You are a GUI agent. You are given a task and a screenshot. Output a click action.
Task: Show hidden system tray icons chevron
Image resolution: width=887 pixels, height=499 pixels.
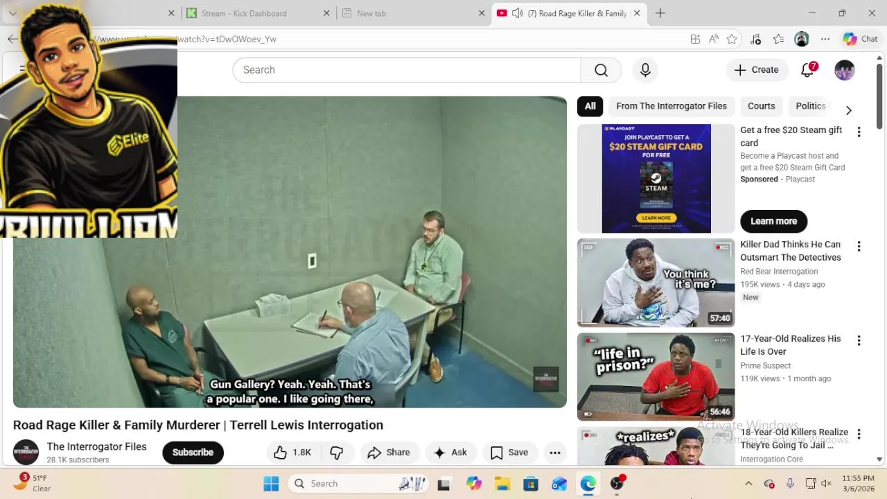(x=748, y=484)
